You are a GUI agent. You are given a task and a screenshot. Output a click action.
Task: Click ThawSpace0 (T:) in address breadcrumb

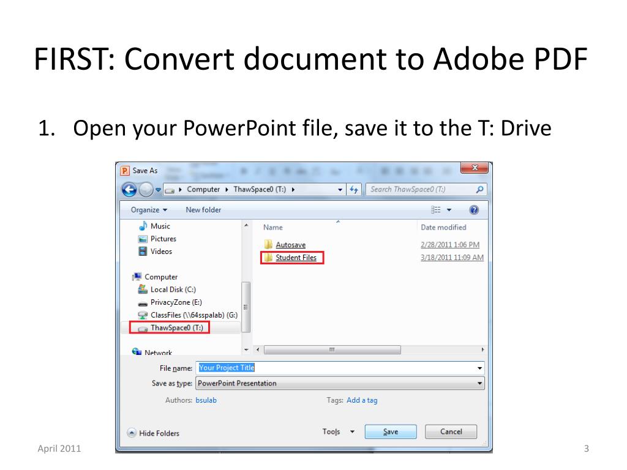(x=260, y=190)
